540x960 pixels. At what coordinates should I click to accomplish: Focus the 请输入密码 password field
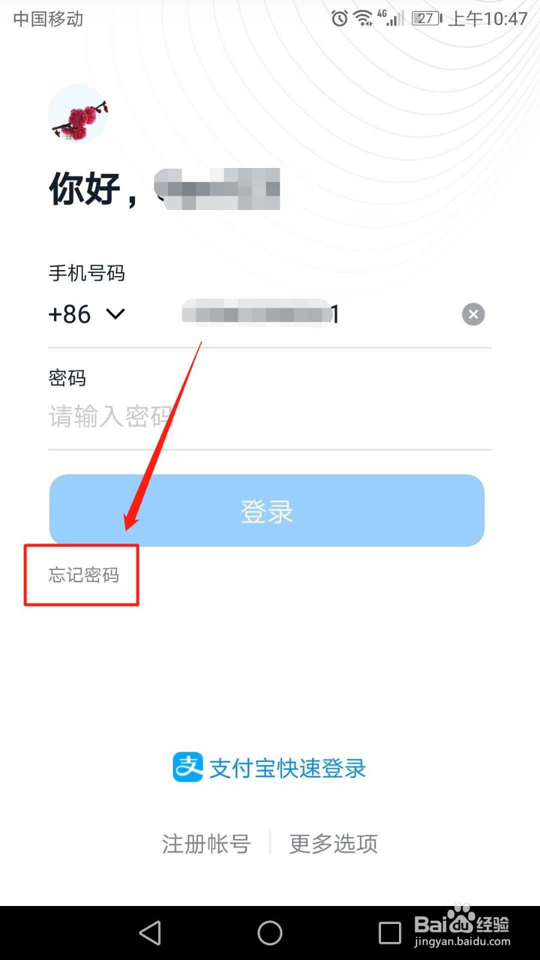tap(270, 416)
